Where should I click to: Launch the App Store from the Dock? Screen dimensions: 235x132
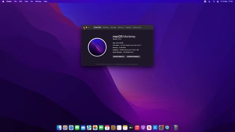coord(155,128)
